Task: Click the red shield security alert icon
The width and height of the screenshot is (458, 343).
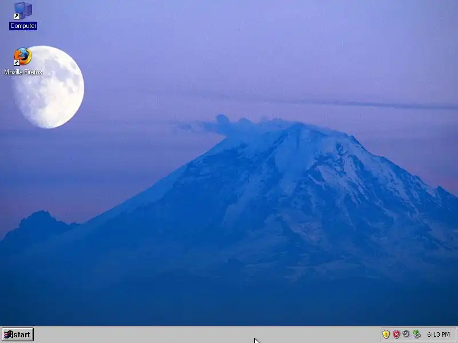Action: tap(396, 334)
